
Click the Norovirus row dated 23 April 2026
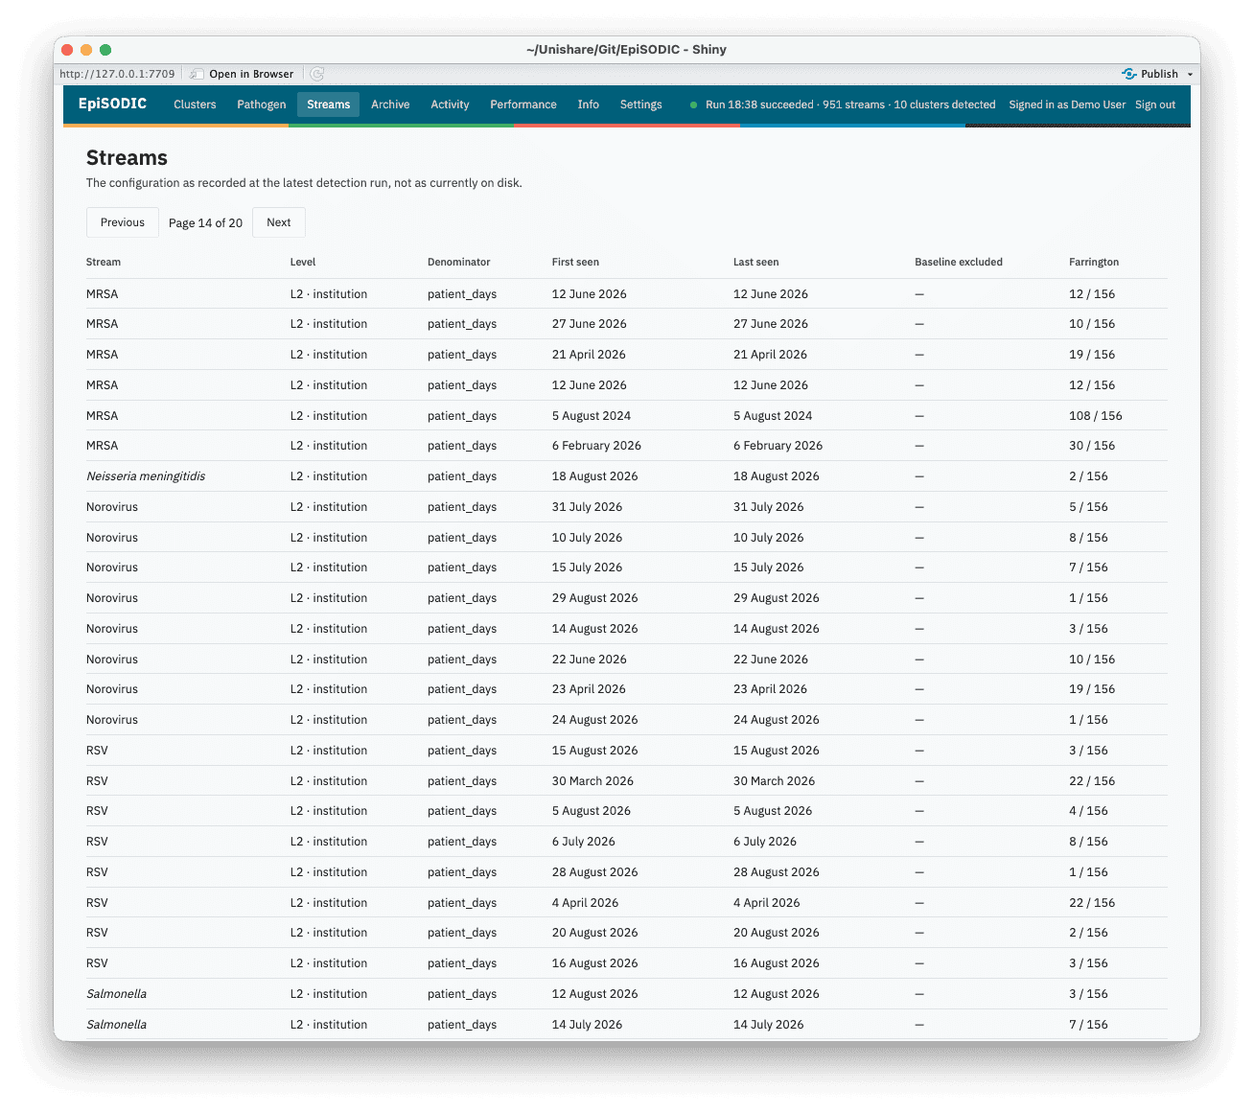627,689
